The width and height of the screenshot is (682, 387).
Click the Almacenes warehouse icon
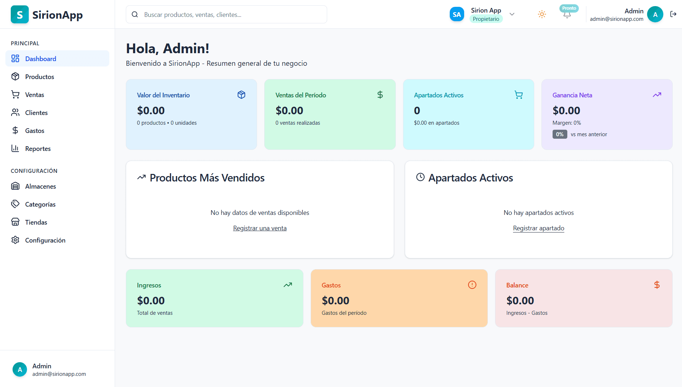pos(15,186)
